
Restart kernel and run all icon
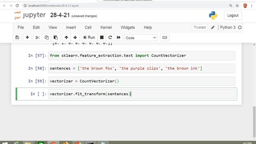click(x=119, y=38)
